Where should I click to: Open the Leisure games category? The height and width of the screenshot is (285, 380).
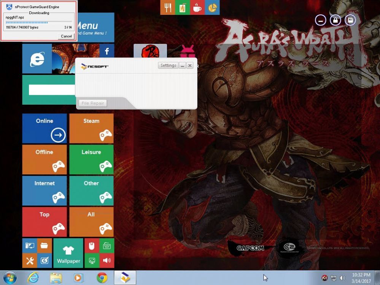tap(91, 159)
